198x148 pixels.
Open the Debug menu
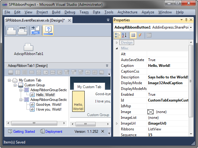pyautogui.click(x=70, y=12)
